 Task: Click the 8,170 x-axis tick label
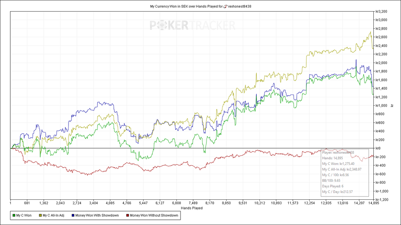[210, 203]
